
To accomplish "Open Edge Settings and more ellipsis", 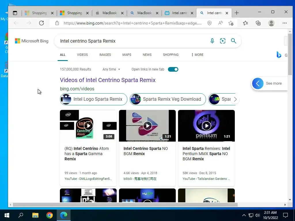I will [284, 23].
